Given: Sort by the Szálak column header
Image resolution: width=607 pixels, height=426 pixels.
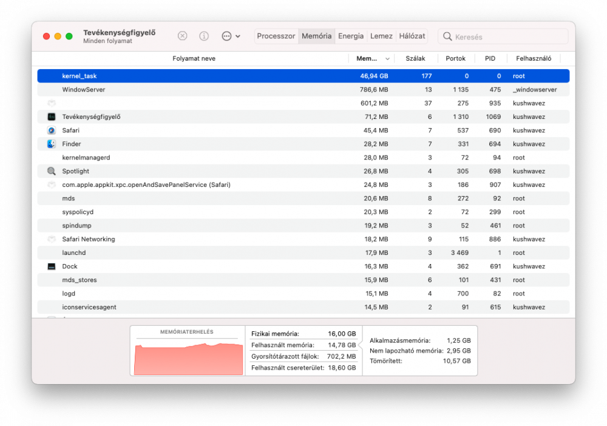Looking at the screenshot, I should [415, 58].
